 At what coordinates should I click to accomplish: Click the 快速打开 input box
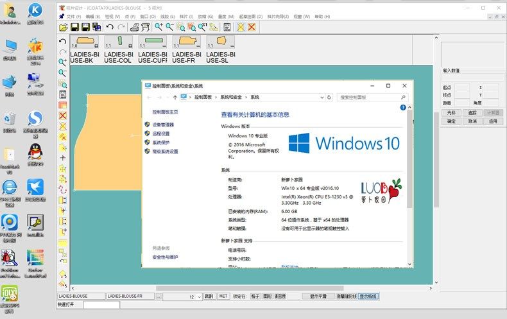pyautogui.click(x=101, y=305)
